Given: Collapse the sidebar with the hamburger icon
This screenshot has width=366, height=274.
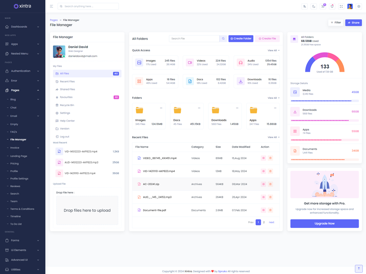Looking at the screenshot, I should [51, 6].
